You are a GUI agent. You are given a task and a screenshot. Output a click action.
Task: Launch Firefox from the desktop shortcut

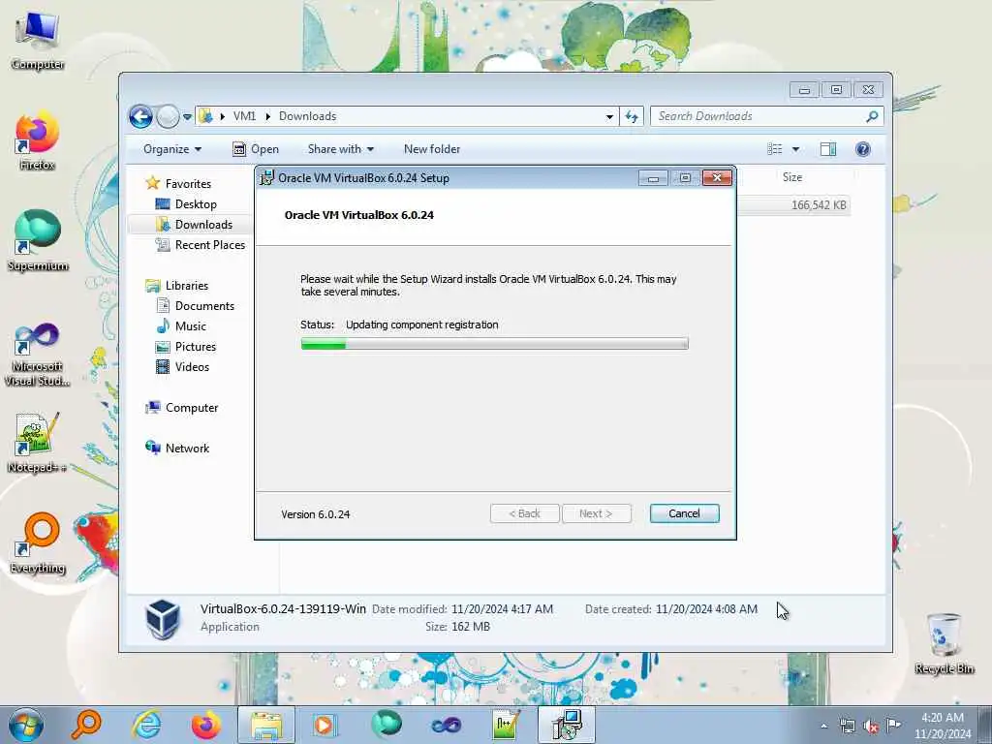pos(38,140)
